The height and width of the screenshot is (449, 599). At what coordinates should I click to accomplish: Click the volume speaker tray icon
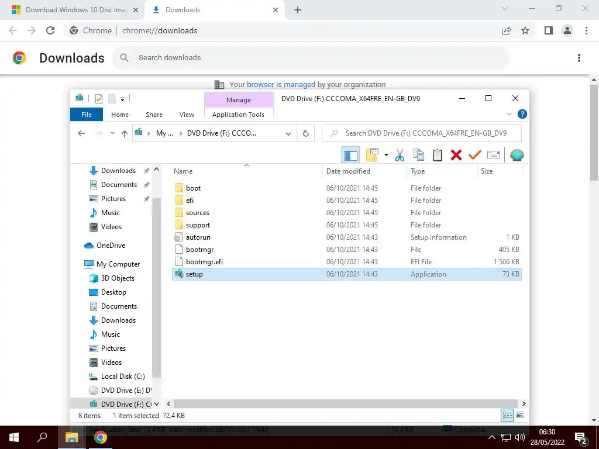[519, 437]
